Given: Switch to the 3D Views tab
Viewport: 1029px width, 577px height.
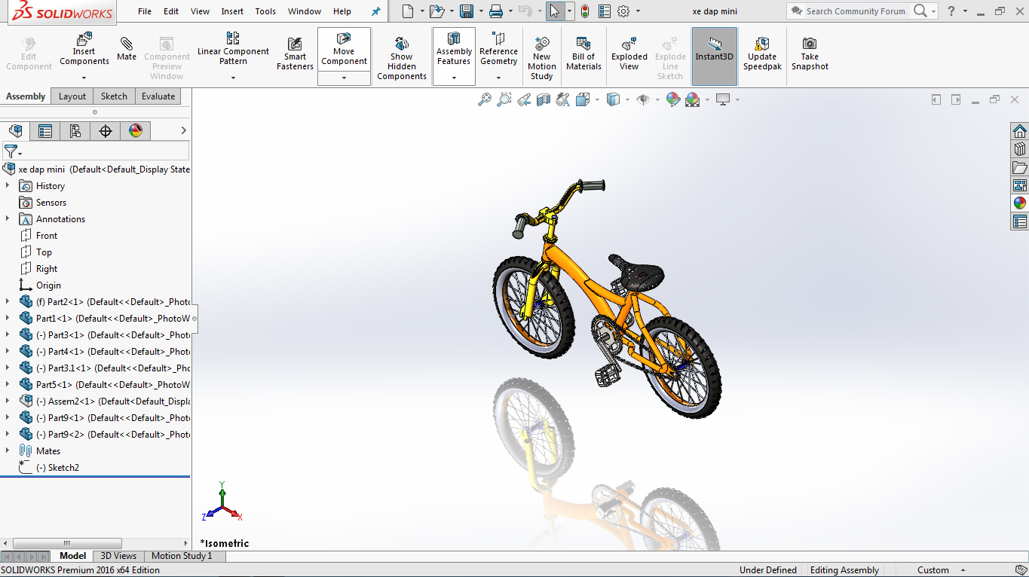Looking at the screenshot, I should pyautogui.click(x=119, y=556).
